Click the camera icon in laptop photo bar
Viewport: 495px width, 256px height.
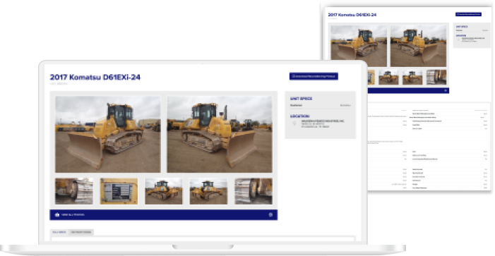point(57,214)
